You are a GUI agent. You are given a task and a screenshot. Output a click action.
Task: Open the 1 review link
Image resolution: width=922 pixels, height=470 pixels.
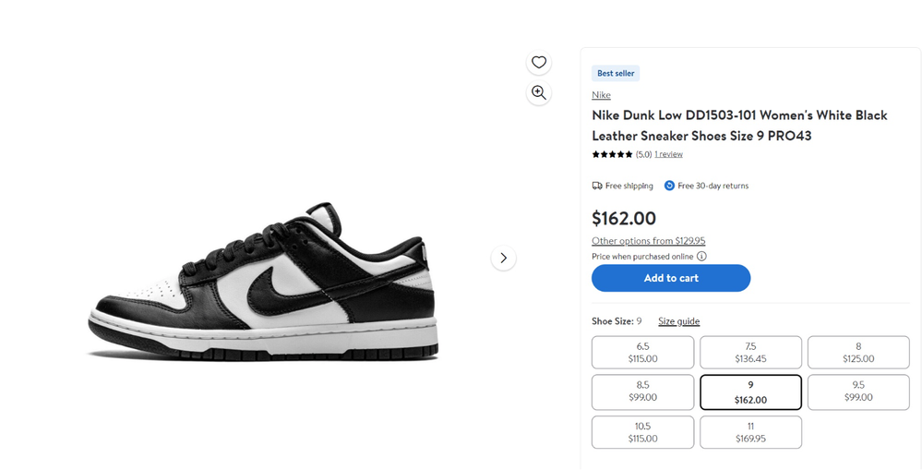pos(668,155)
